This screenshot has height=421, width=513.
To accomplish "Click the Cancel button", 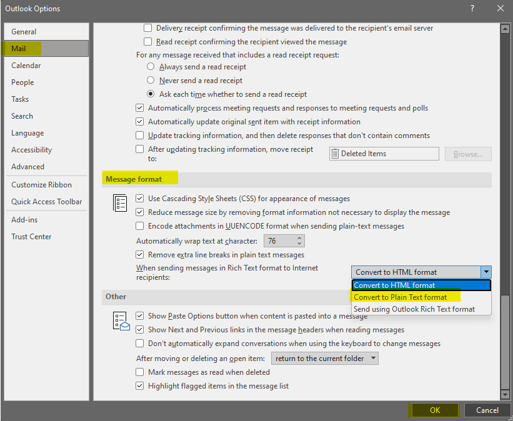I will (487, 410).
